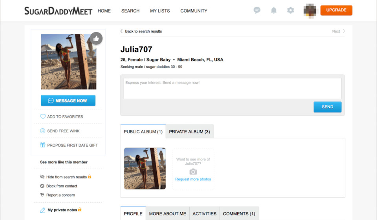Click the wink smiley icon
This screenshot has height=220, width=377.
[43, 131]
